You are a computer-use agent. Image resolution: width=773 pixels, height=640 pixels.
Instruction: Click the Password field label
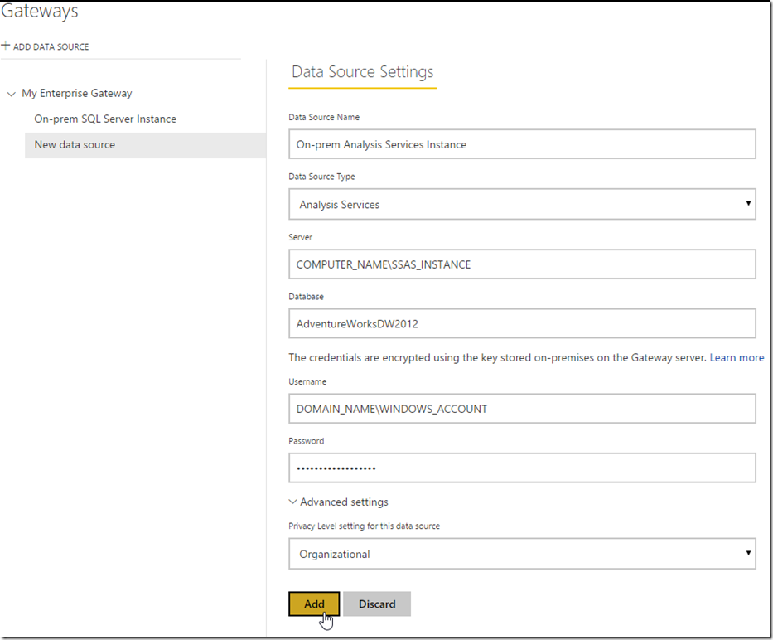[x=307, y=441]
